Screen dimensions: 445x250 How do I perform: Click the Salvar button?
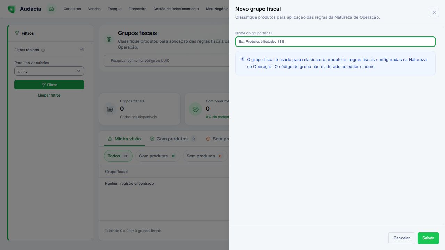428,238
